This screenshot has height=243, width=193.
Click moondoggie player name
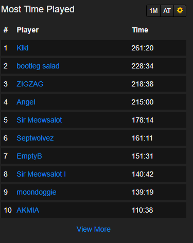[x=37, y=192]
